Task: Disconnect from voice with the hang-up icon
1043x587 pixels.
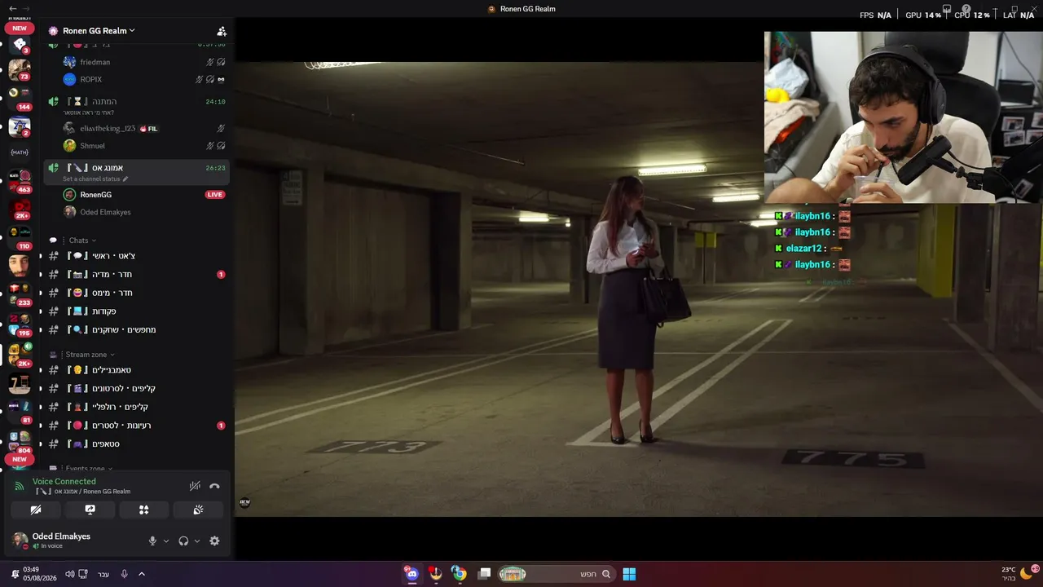Action: (x=214, y=486)
